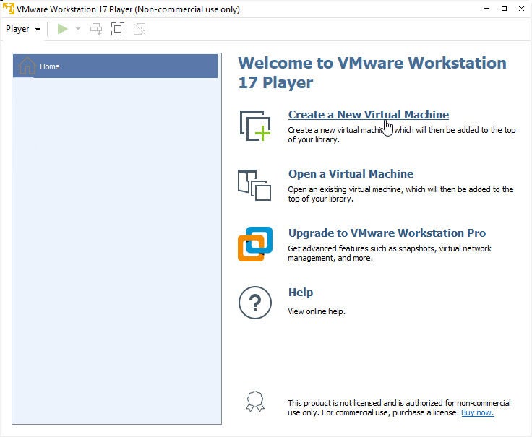This screenshot has width=532, height=437.
Task: Click the VMware logo in title bar
Action: [x=9, y=9]
